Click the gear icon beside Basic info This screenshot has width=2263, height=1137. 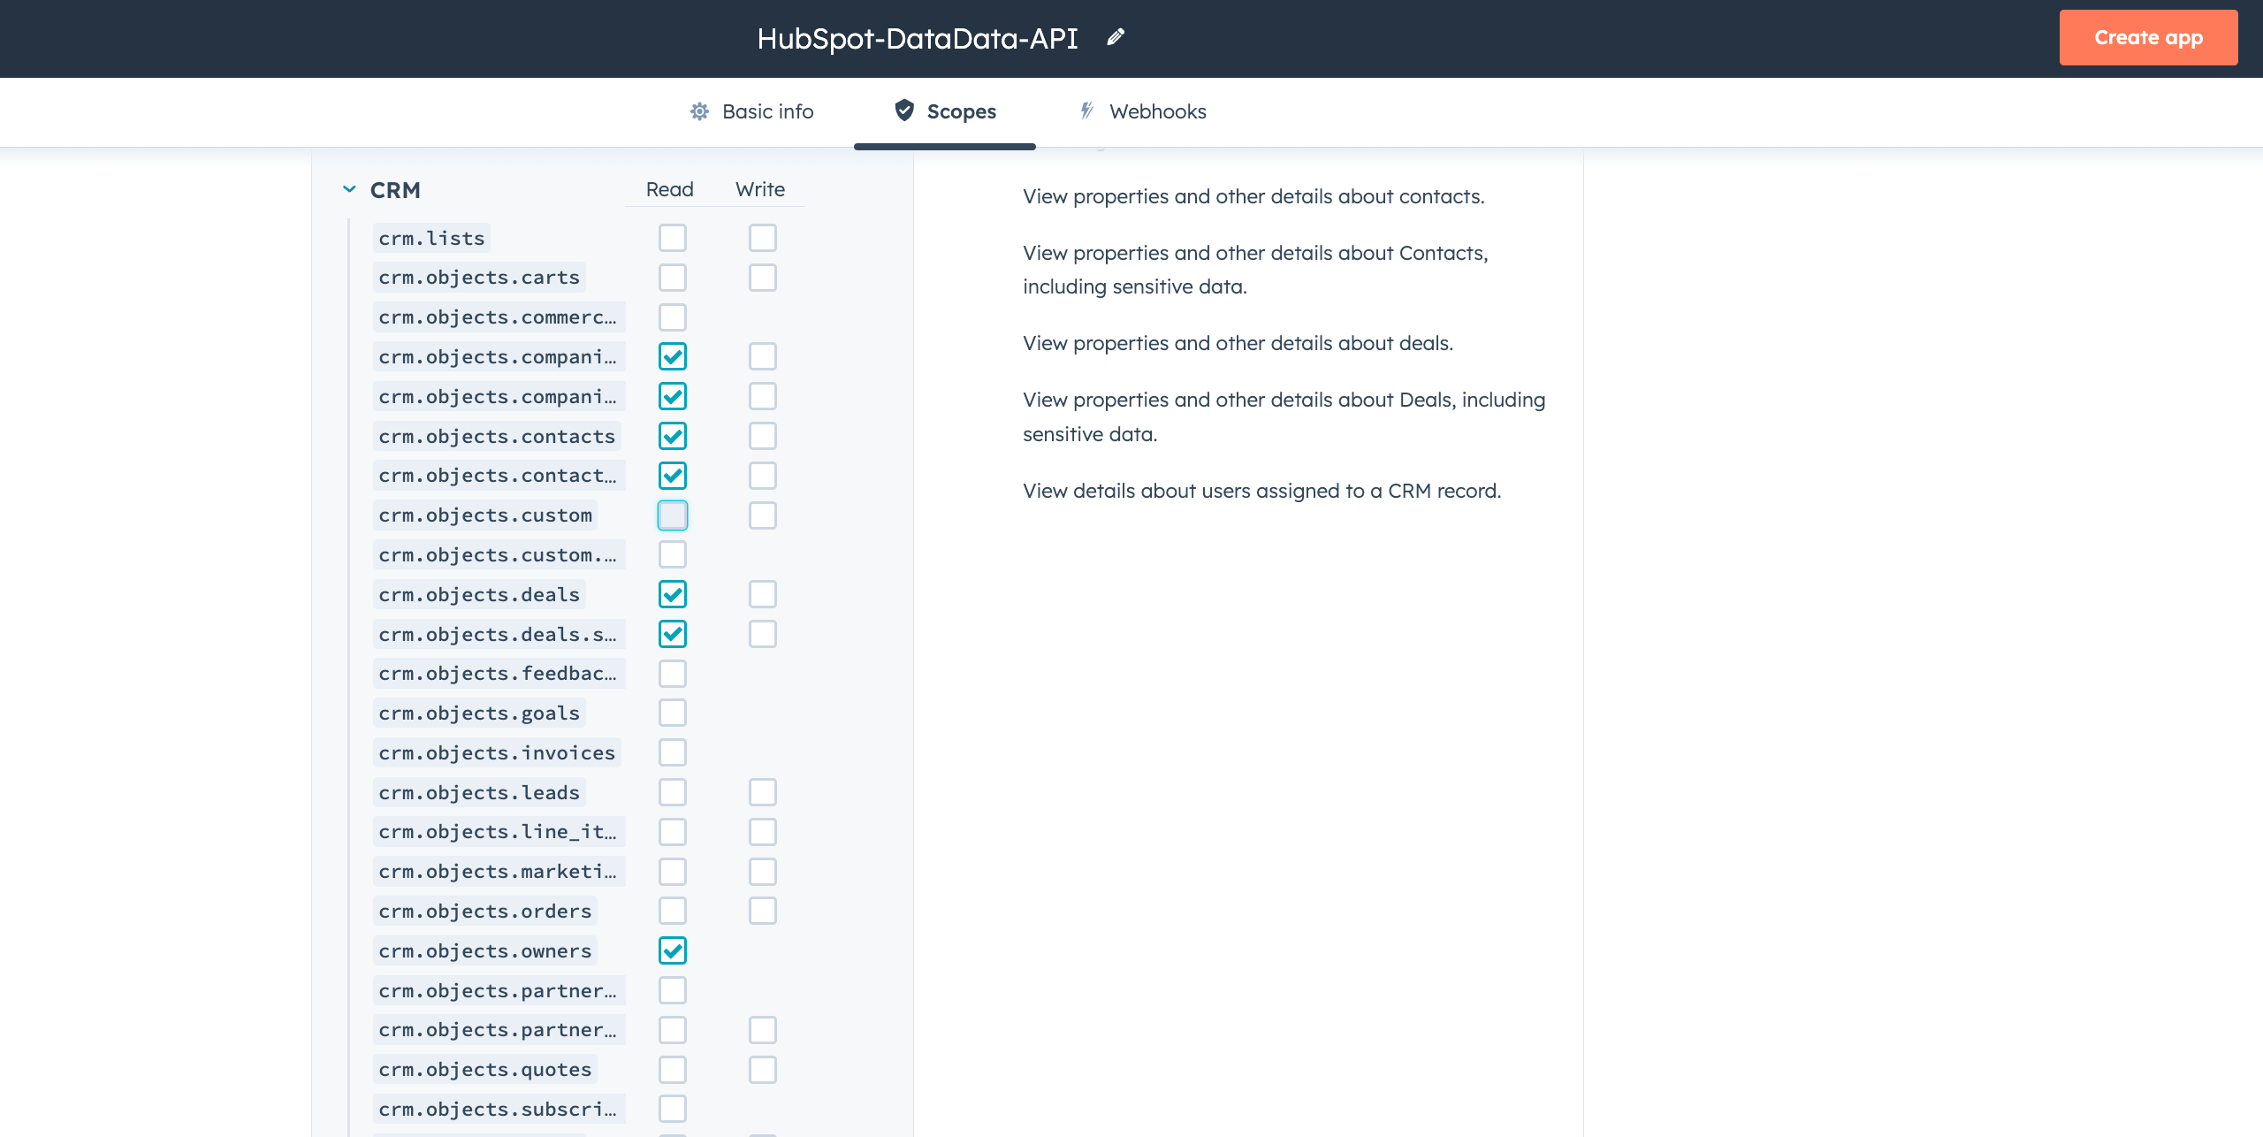tap(699, 111)
